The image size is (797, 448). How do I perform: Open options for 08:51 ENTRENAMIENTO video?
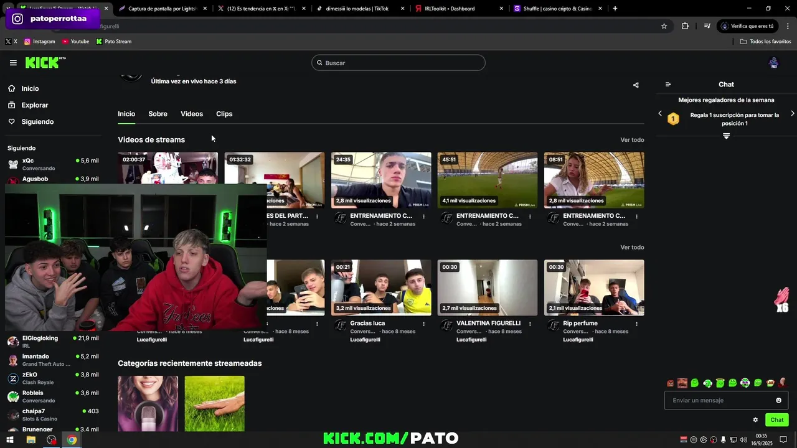coord(636,217)
